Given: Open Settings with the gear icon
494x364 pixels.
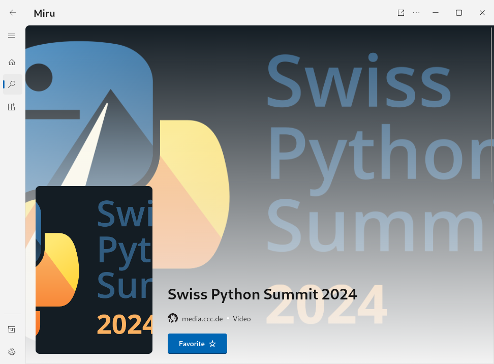Looking at the screenshot, I should (12, 352).
